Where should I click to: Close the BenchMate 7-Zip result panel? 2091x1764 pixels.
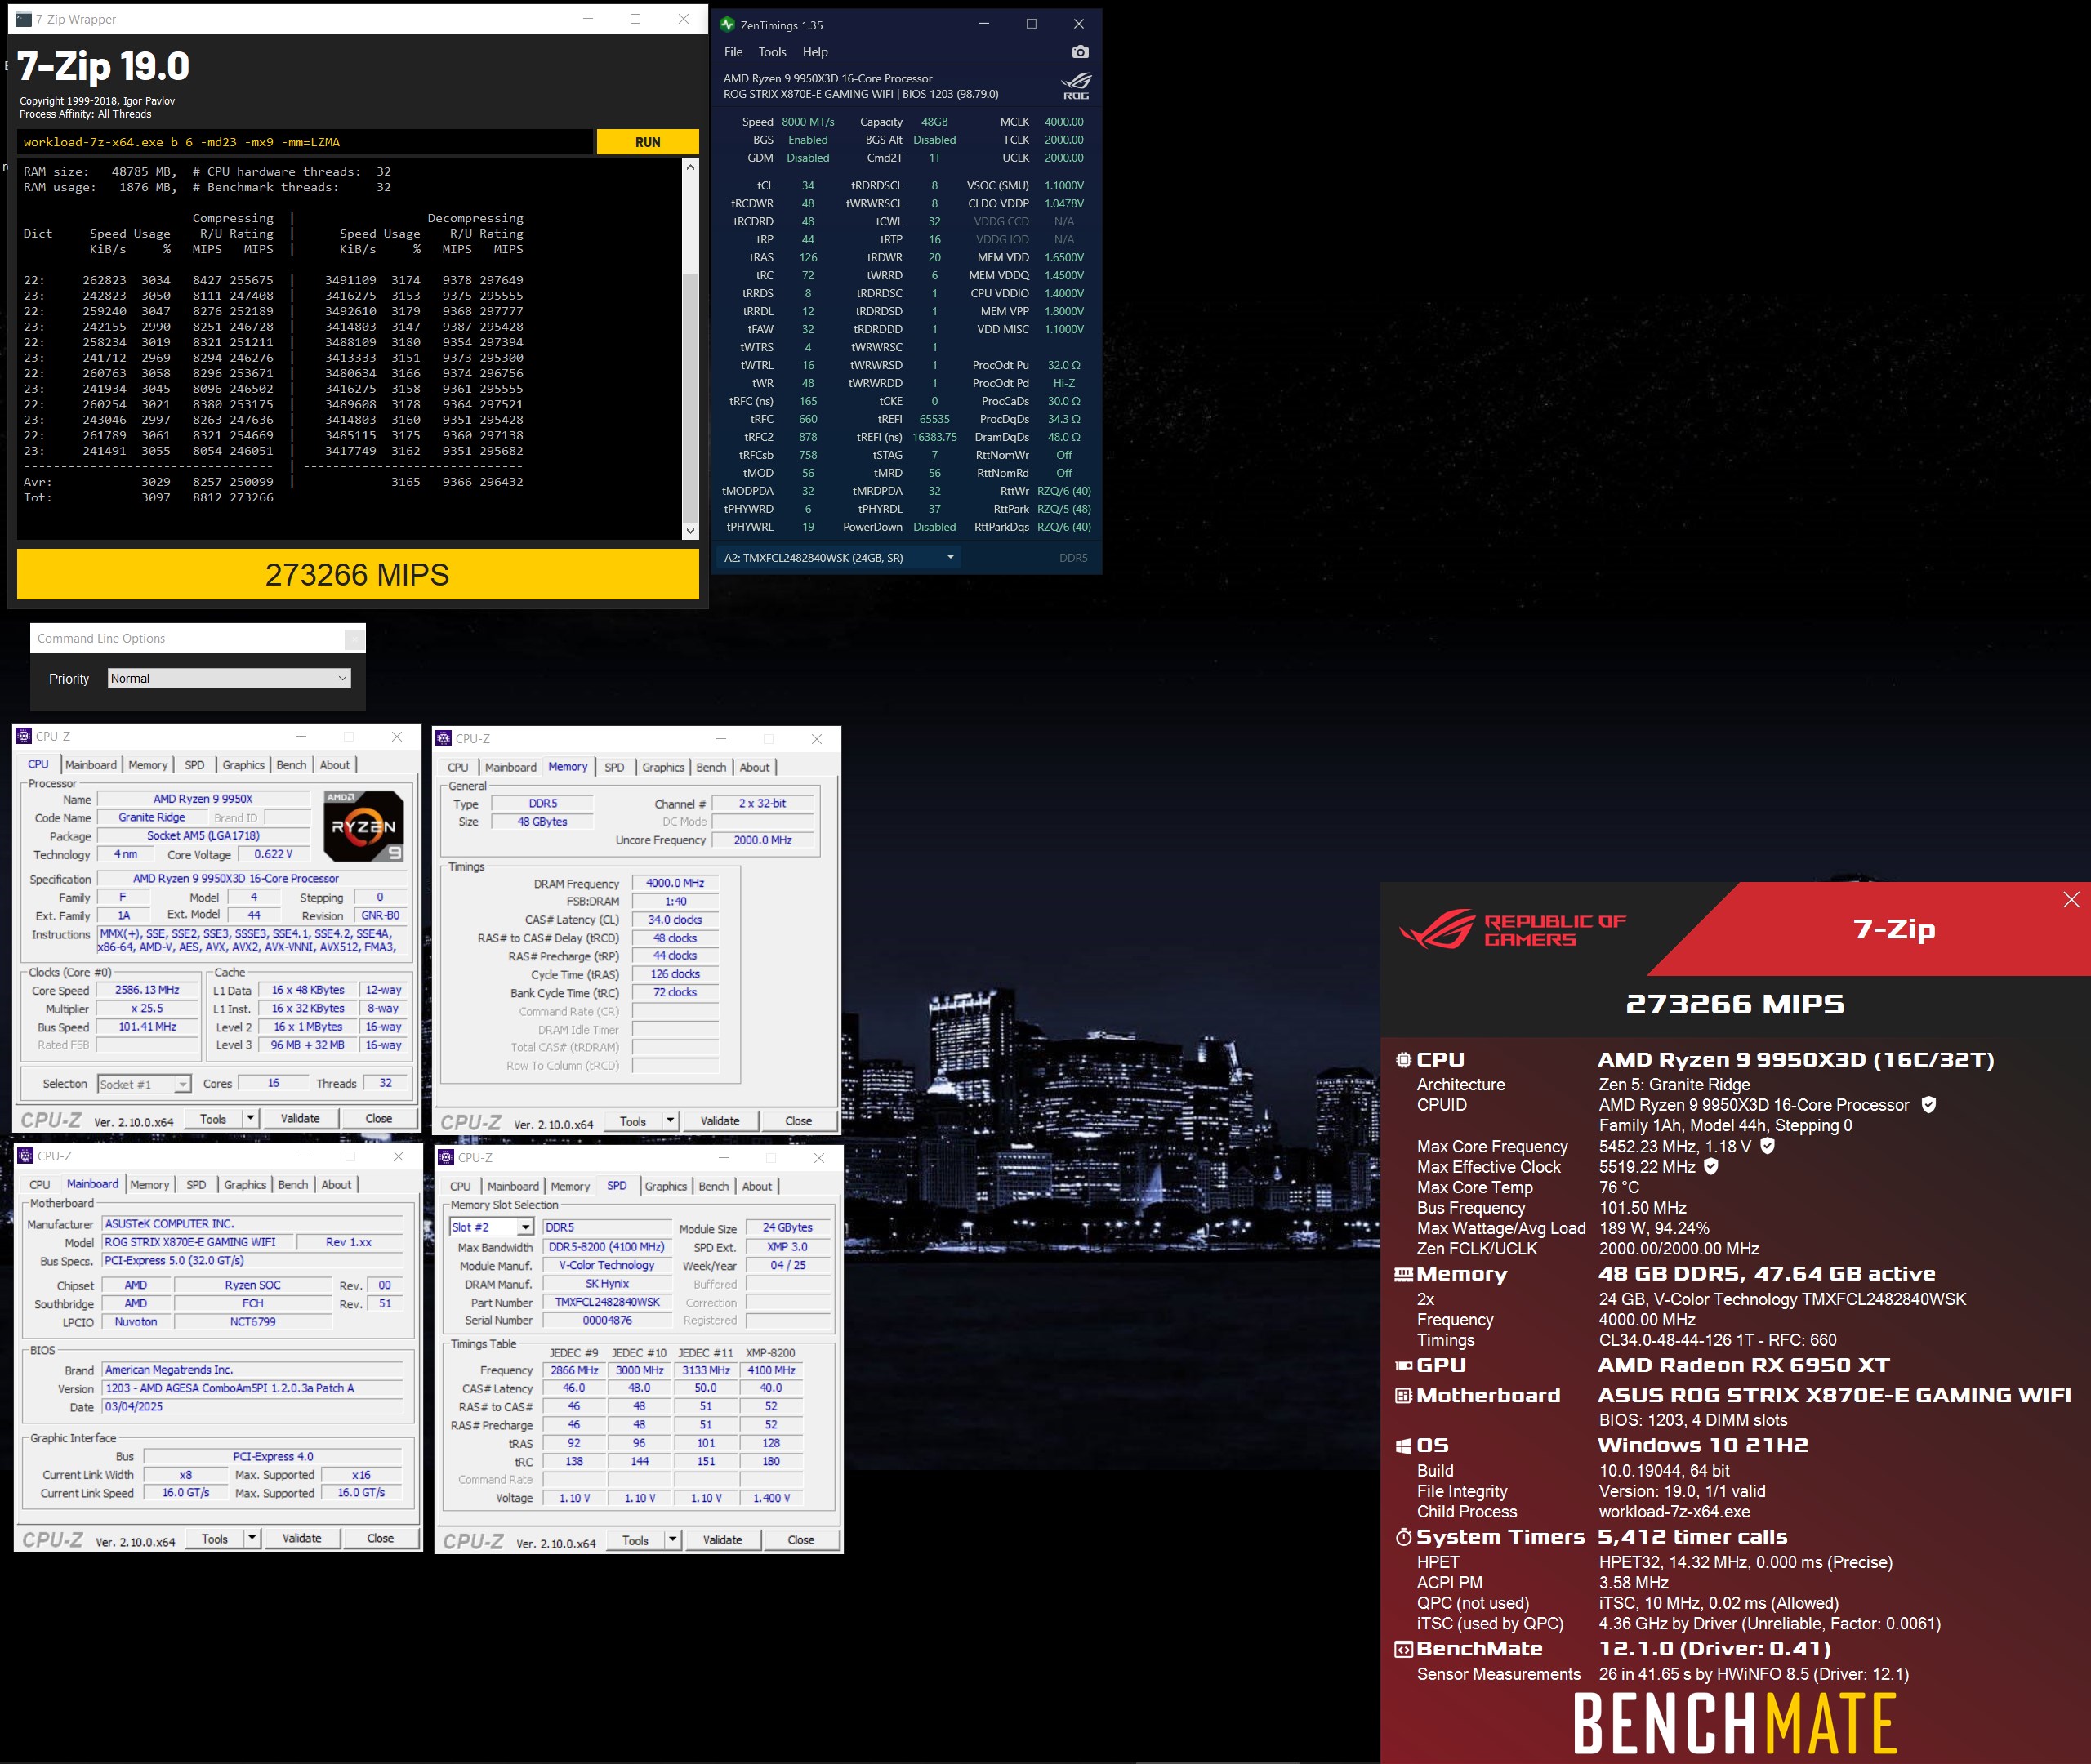[2071, 900]
